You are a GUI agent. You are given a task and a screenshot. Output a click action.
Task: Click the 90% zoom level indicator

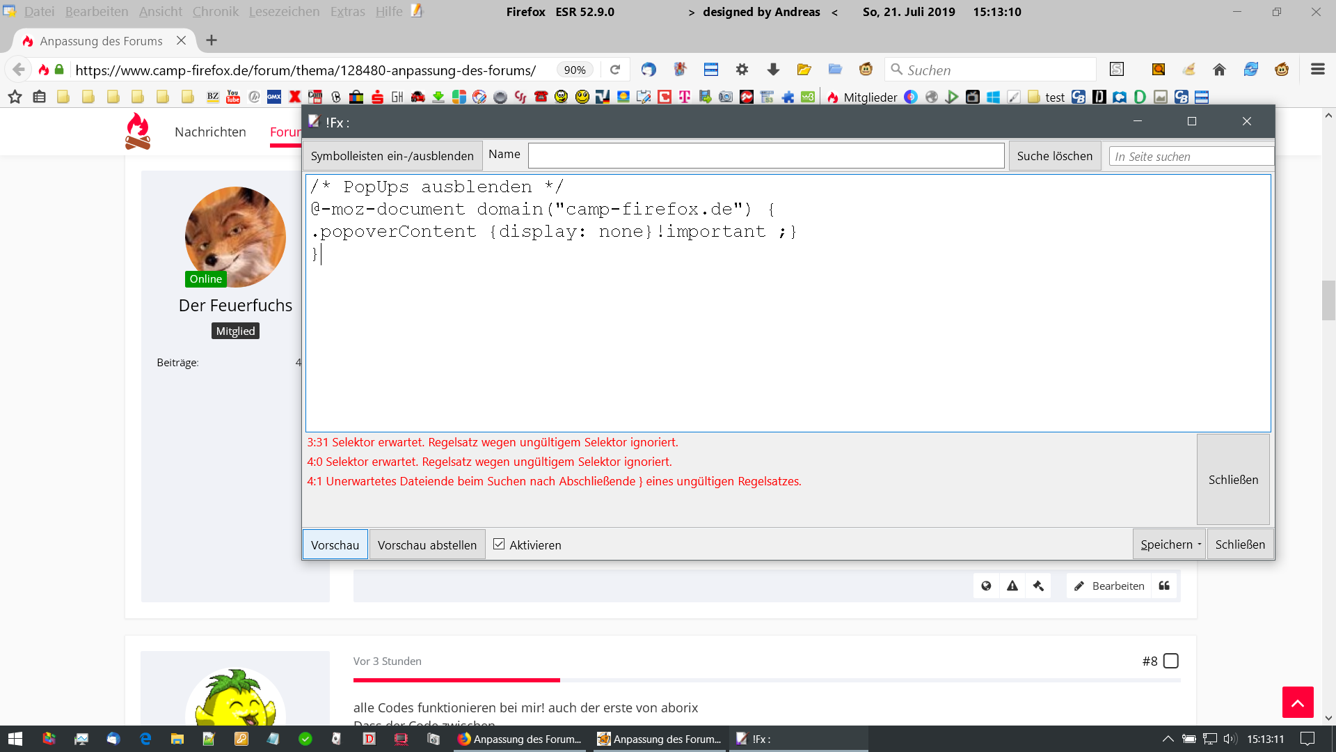tap(575, 70)
